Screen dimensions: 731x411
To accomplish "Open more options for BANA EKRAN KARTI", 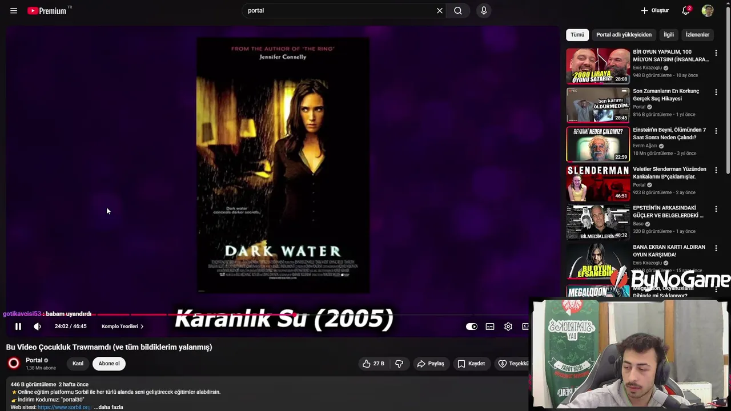I will point(716,248).
